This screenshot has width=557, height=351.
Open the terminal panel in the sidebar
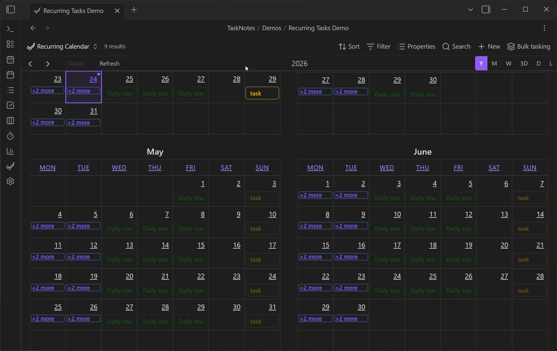[x=10, y=29]
